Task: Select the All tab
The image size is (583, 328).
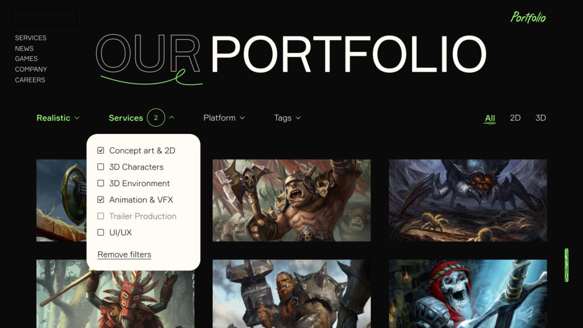Action: [490, 118]
